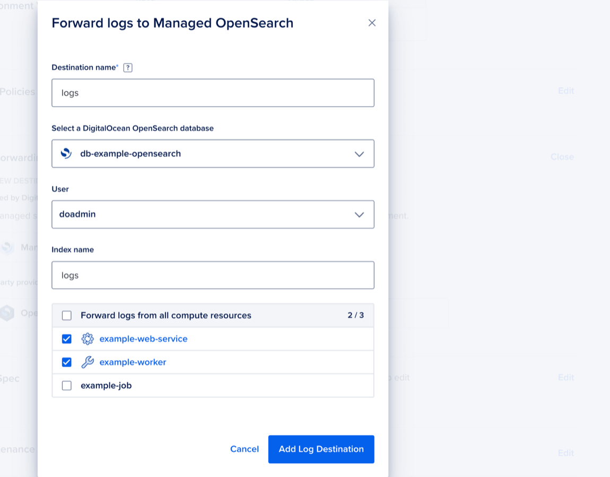Focus the Index name text field
Viewport: 610px width, 477px height.
(212, 275)
